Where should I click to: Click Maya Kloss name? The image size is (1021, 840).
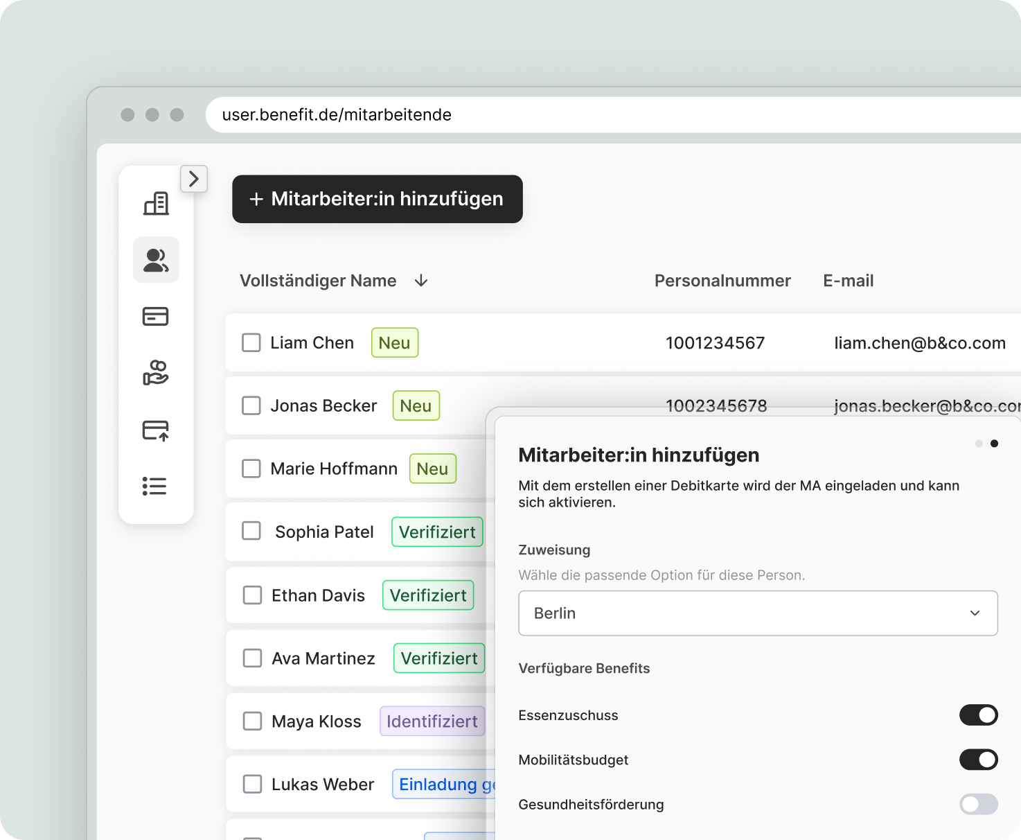(317, 721)
